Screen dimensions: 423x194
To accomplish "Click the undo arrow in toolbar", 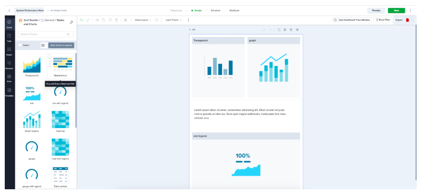I will tap(81, 20).
